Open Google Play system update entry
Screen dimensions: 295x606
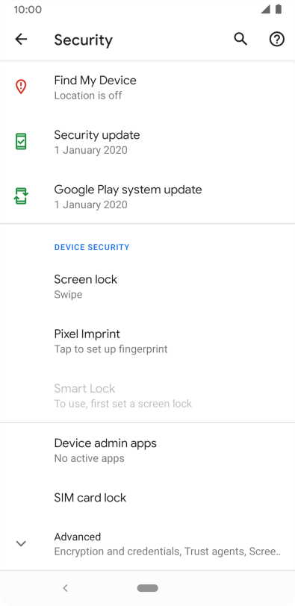[147, 196]
